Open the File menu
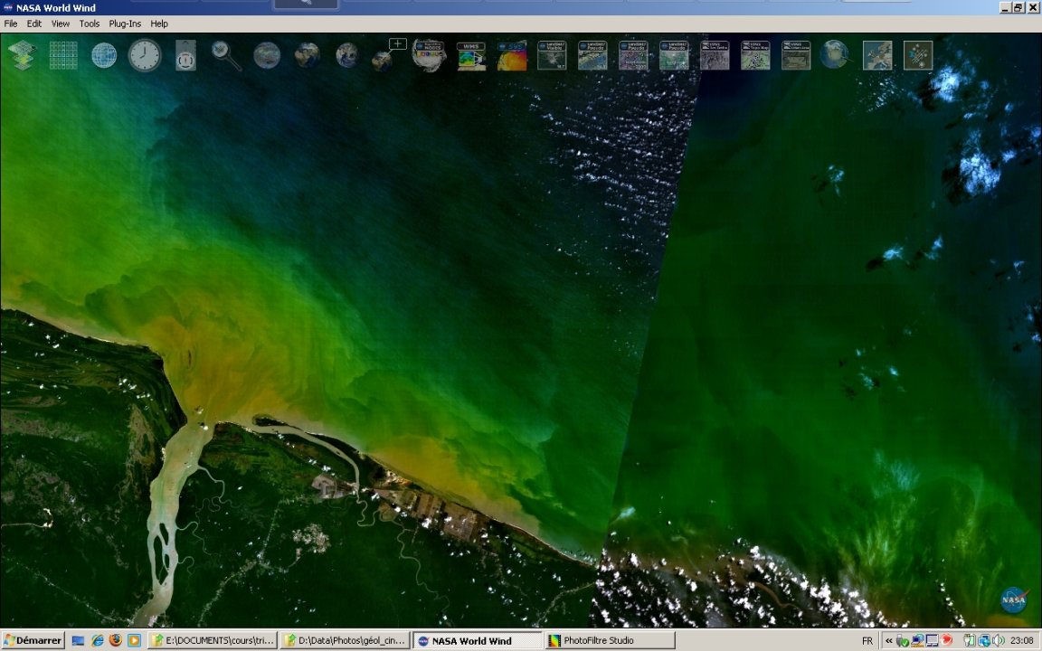 pos(11,24)
